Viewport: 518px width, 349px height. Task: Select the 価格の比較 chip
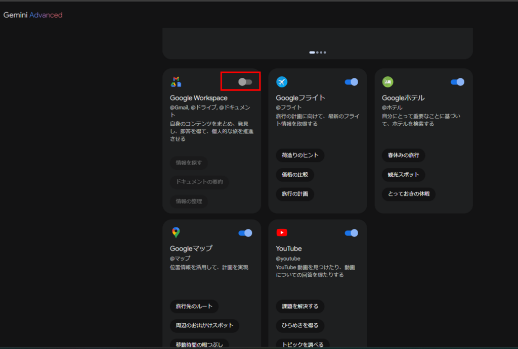coord(295,175)
